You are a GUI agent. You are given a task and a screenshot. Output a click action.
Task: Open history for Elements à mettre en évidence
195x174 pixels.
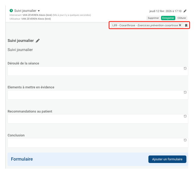pos(185,92)
